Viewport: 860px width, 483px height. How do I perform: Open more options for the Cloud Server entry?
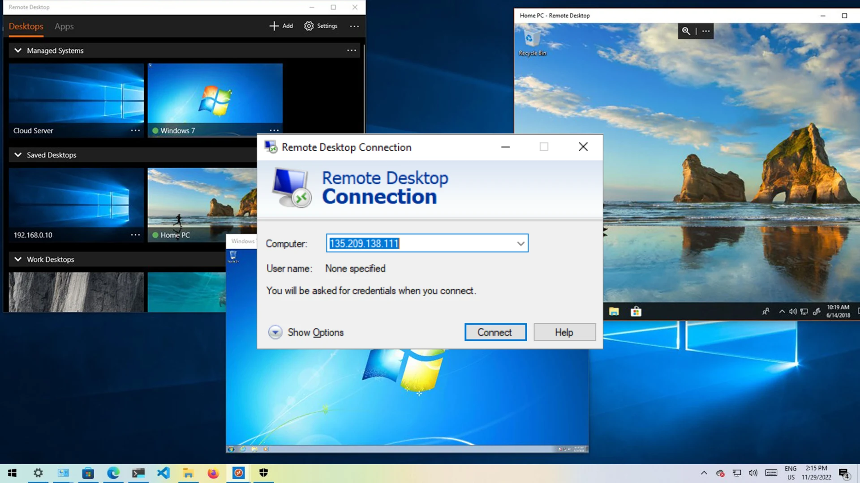135,130
